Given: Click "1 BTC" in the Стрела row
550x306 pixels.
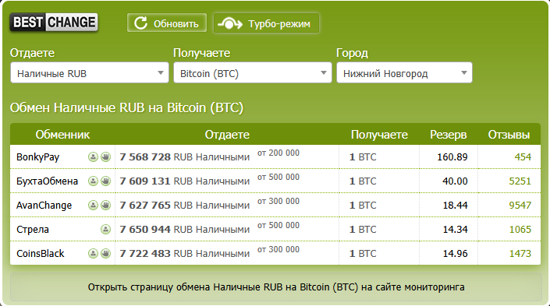Looking at the screenshot, I should 363,230.
